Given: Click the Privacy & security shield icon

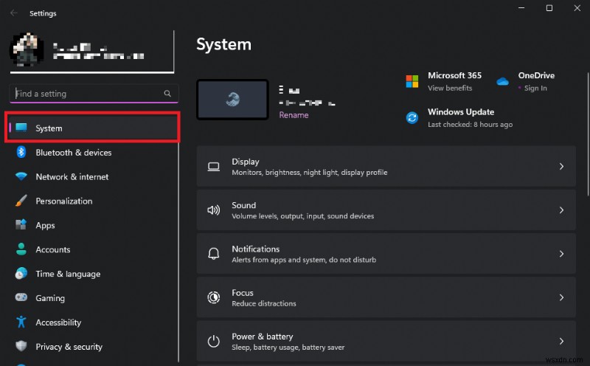Looking at the screenshot, I should (21, 346).
